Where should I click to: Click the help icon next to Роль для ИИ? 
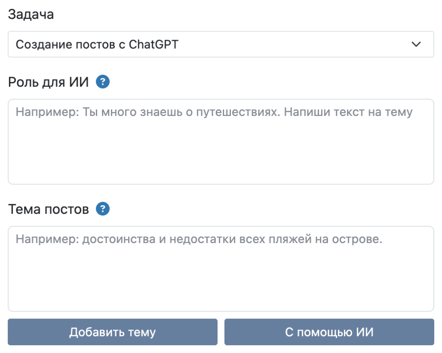pyautogui.click(x=103, y=82)
